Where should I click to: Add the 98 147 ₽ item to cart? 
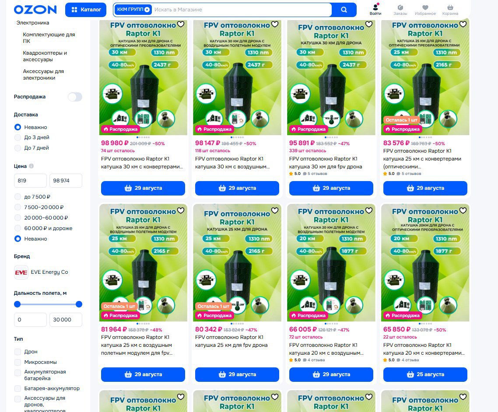point(237,188)
